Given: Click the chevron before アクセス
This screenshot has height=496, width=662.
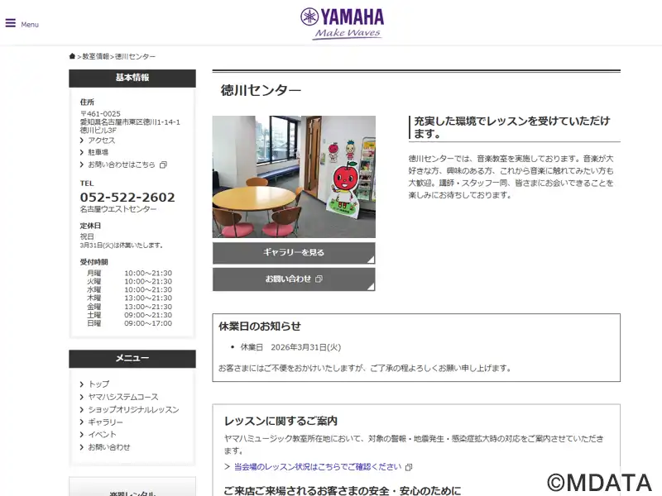Looking at the screenshot, I should tap(82, 141).
